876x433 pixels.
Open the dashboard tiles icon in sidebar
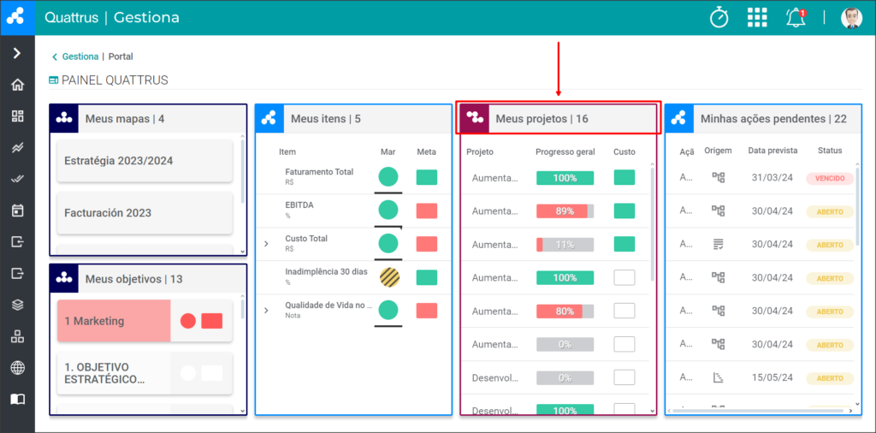(17, 116)
